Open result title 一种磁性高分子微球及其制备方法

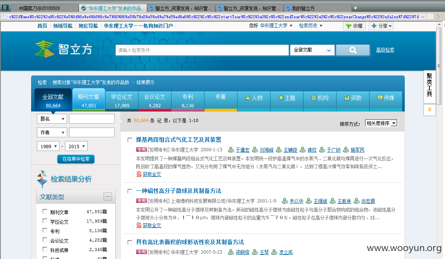[179, 191]
